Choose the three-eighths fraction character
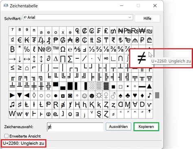This screenshot has height=149, width=193. pos(113,49)
